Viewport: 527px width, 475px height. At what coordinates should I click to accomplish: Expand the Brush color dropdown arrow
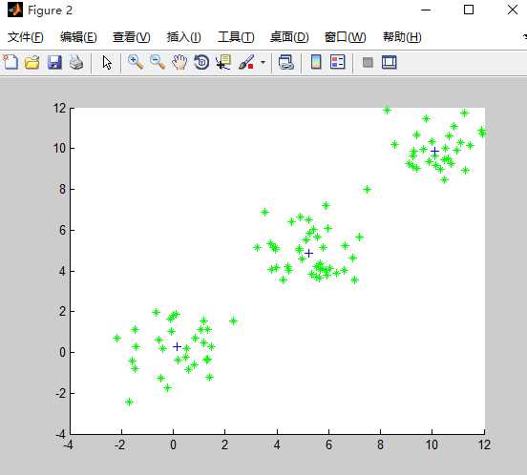point(263,62)
